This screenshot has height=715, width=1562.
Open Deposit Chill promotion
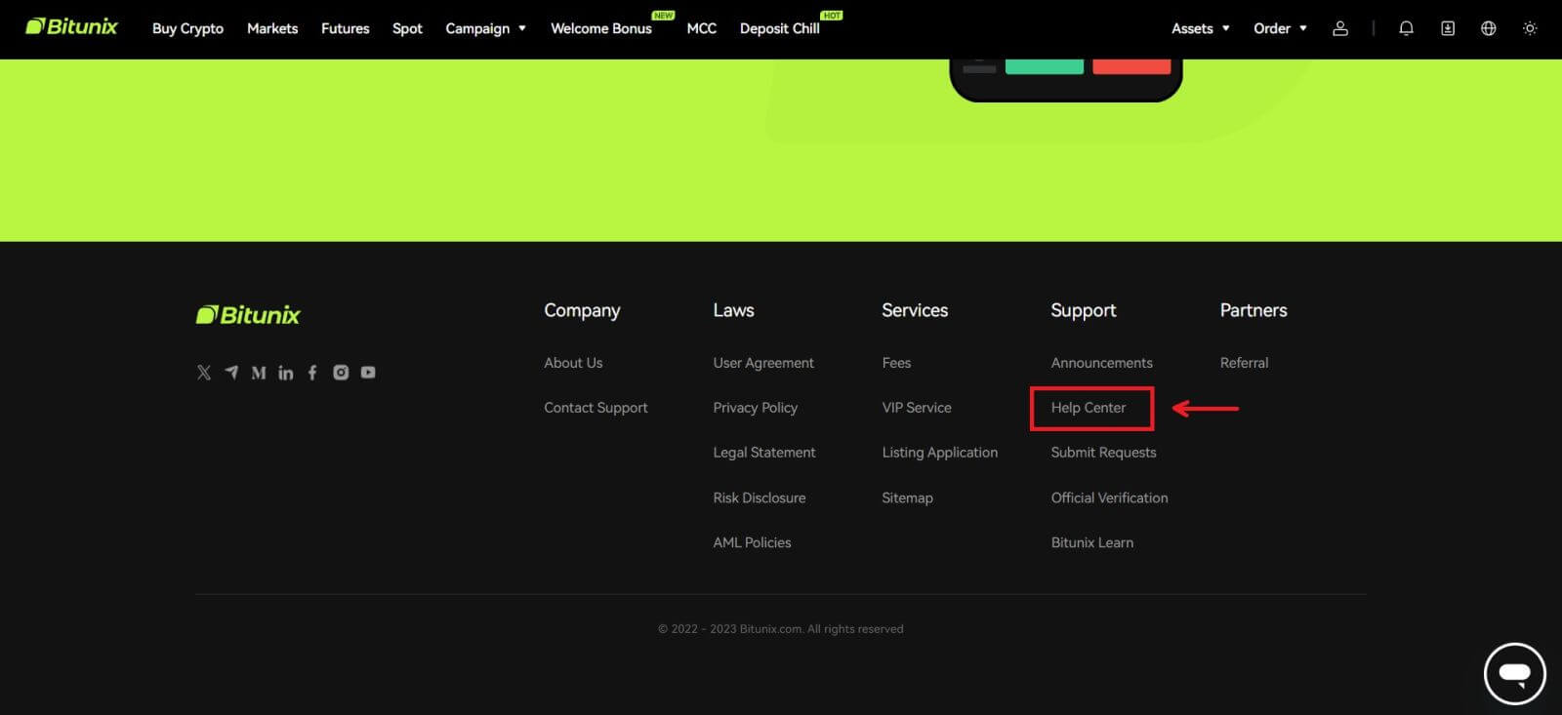click(x=780, y=28)
